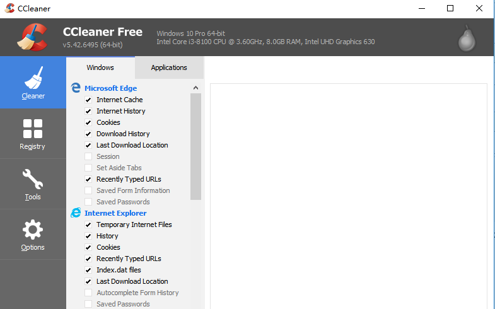Click the cleaner list scrollbar thumb
Viewport: 495px width, 309px height.
[x=195, y=146]
